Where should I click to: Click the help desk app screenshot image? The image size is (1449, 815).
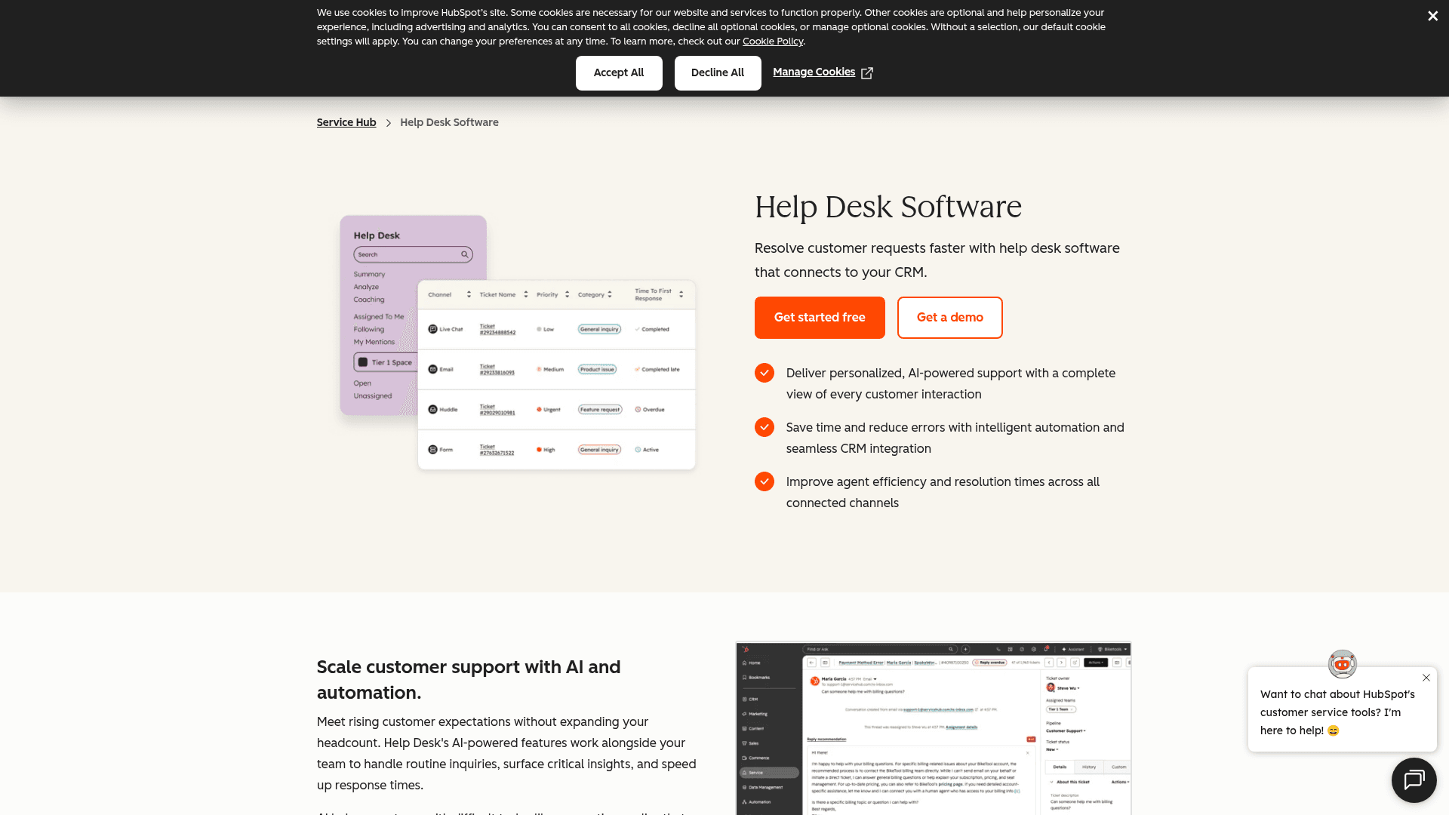point(934,728)
